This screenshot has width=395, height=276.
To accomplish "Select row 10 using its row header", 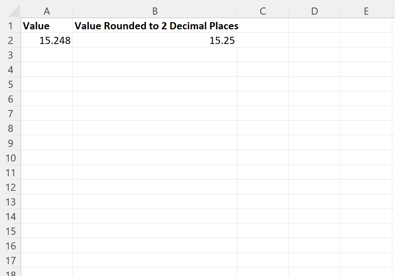I will pos(11,158).
